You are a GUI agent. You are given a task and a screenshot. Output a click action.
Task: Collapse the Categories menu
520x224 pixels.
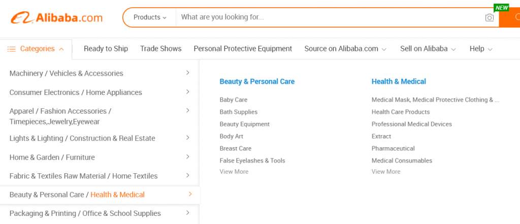[x=61, y=49]
